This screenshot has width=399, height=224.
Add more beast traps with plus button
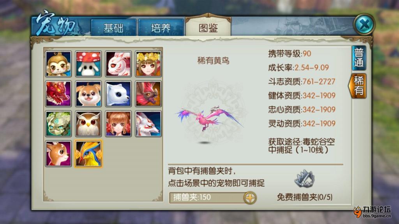pos(250,198)
